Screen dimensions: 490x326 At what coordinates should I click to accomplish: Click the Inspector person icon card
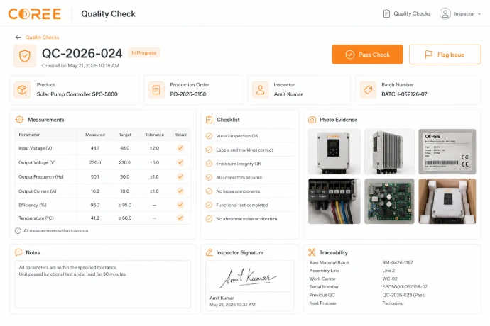point(260,90)
